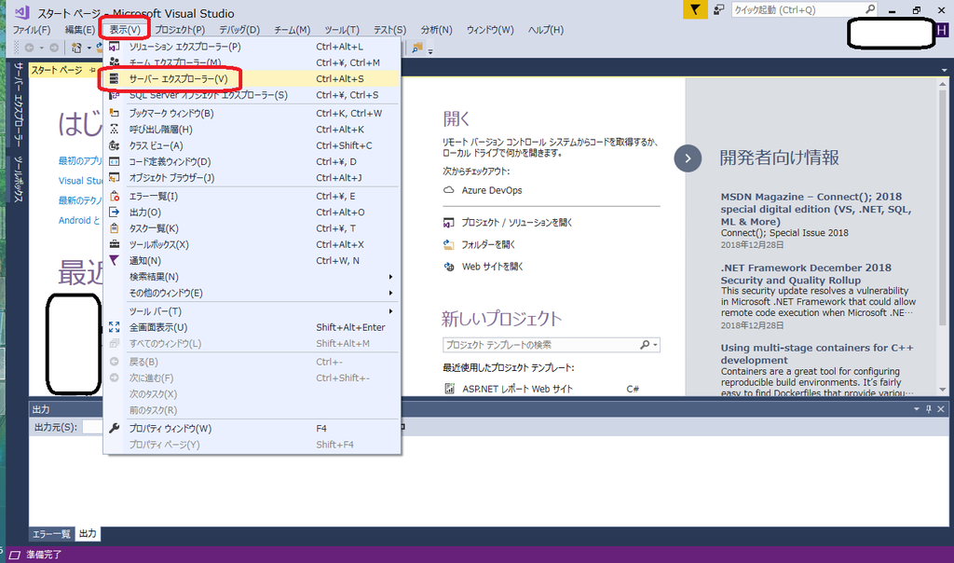Expand the その他のウィンドウ(E) submenu
This screenshot has width=954, height=563.
pyautogui.click(x=390, y=293)
